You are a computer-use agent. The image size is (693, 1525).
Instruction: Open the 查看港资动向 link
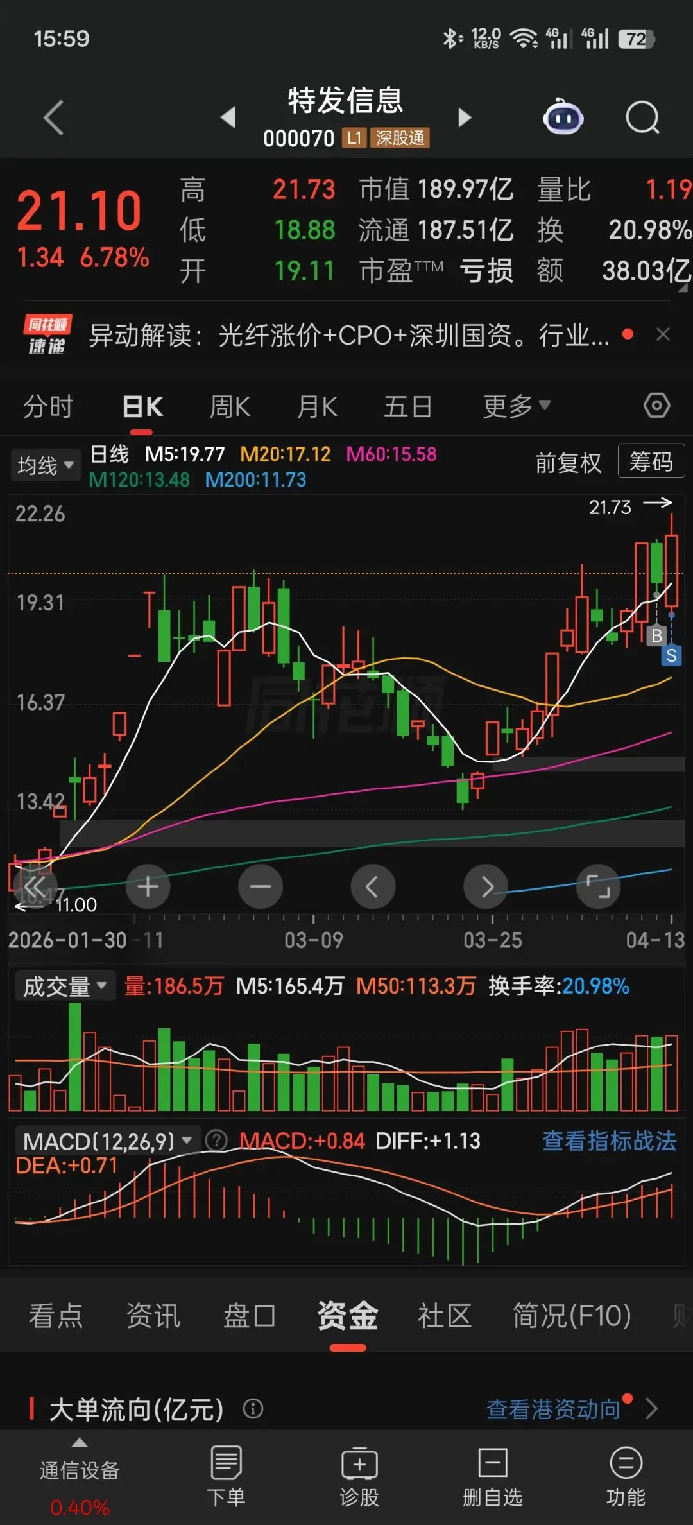(x=554, y=1409)
